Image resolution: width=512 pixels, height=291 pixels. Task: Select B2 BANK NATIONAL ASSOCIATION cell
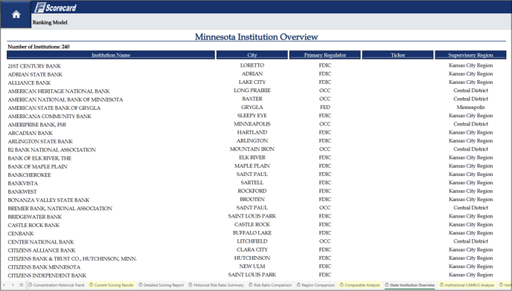[51, 150]
